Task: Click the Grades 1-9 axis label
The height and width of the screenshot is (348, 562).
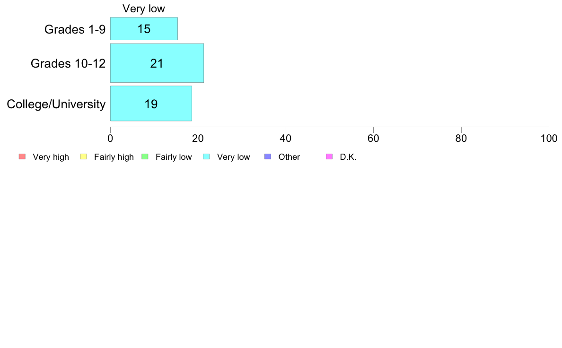Action: tap(75, 29)
